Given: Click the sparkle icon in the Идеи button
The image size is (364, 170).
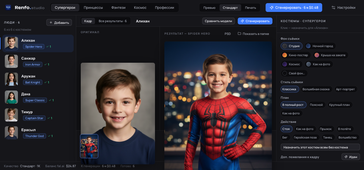Looking at the screenshot, I should pyautogui.click(x=346, y=157).
